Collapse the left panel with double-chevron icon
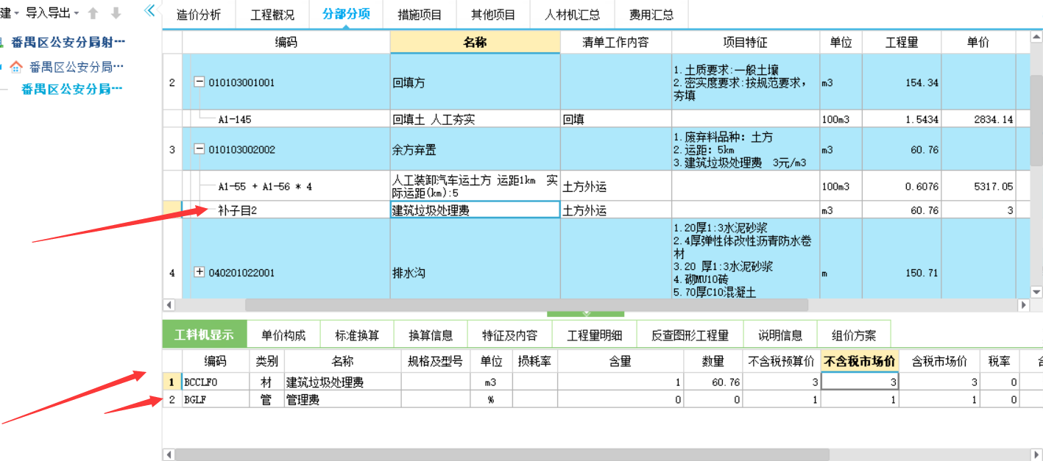 click(149, 10)
